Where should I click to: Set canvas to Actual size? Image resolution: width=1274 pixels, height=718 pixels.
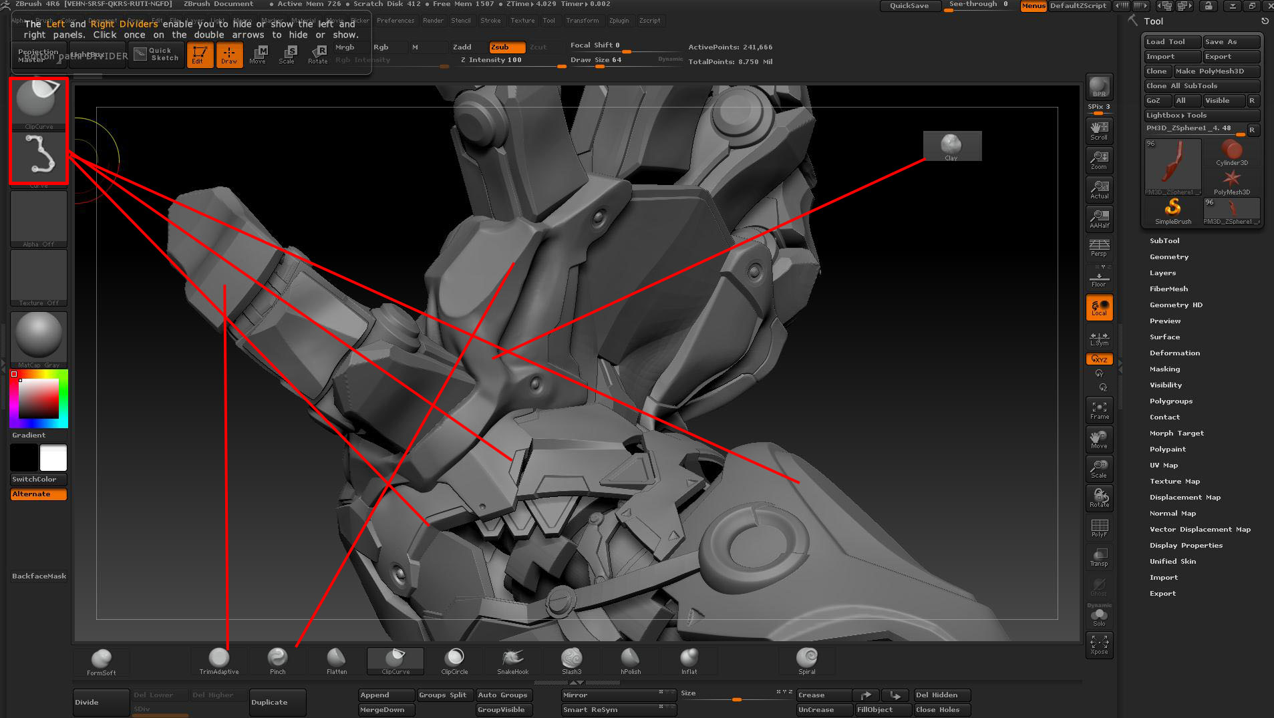point(1099,190)
